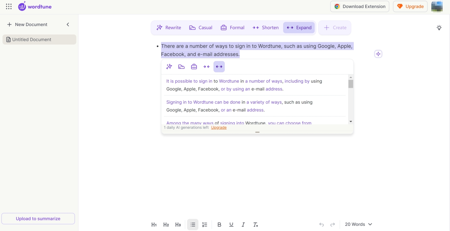Viewport: 450px width, 231px height.
Task: Click the Download Extension button
Action: 359,6
